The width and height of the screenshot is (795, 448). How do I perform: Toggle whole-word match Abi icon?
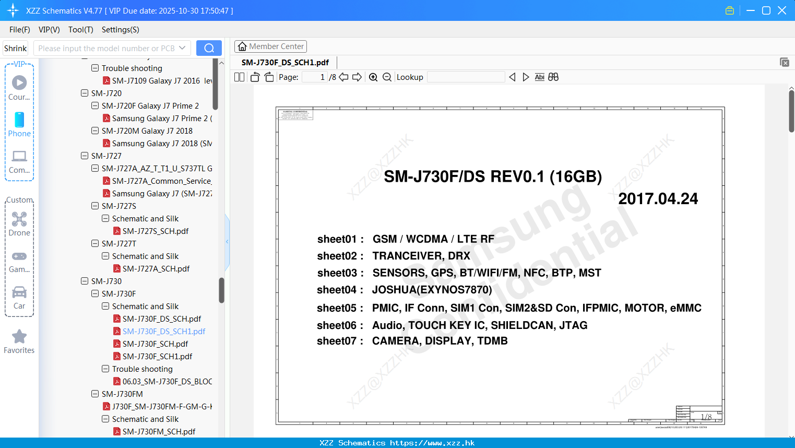pyautogui.click(x=540, y=77)
